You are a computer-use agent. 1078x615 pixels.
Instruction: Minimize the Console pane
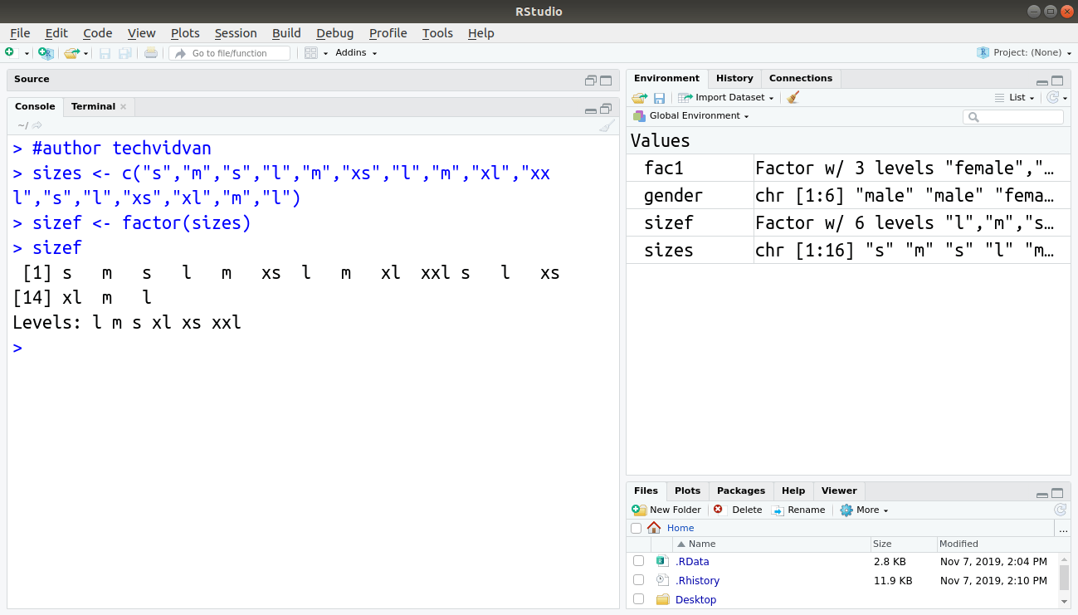[x=591, y=110]
